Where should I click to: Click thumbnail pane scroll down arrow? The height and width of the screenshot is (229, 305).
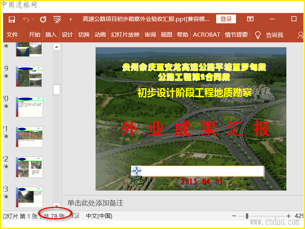[x=56, y=206]
